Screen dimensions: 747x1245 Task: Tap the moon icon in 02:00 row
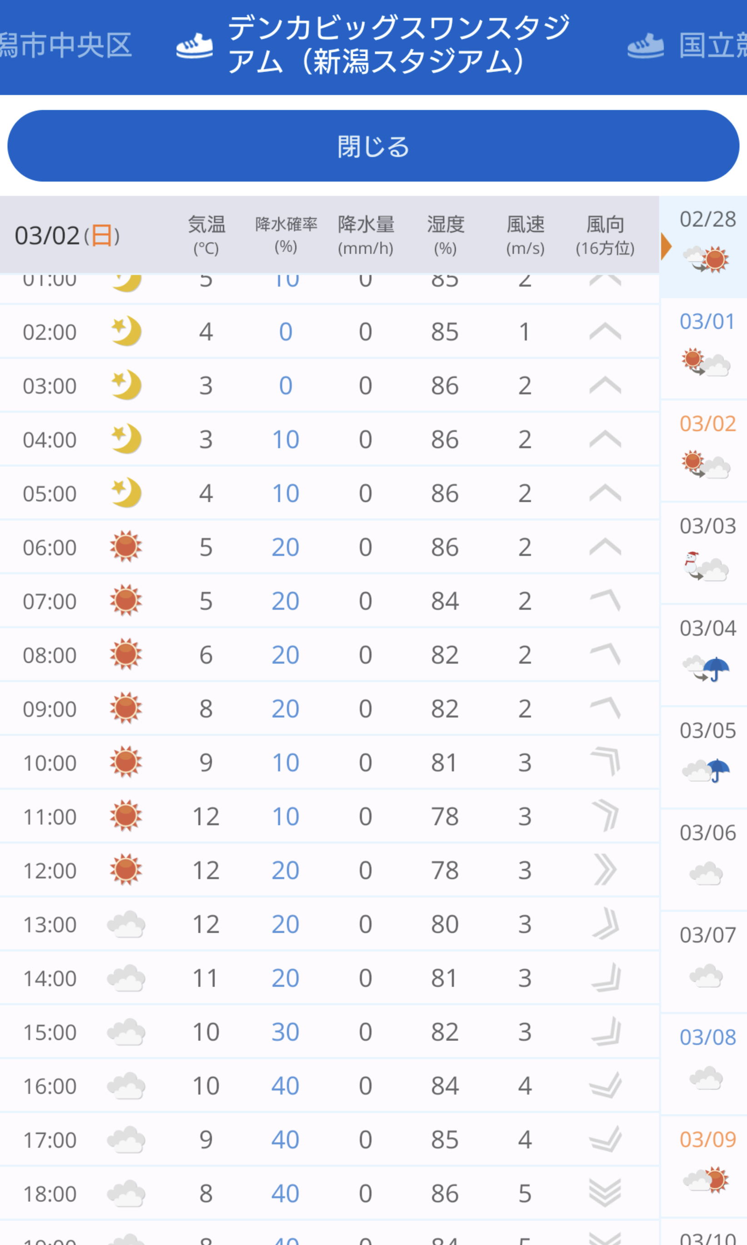pyautogui.click(x=126, y=331)
